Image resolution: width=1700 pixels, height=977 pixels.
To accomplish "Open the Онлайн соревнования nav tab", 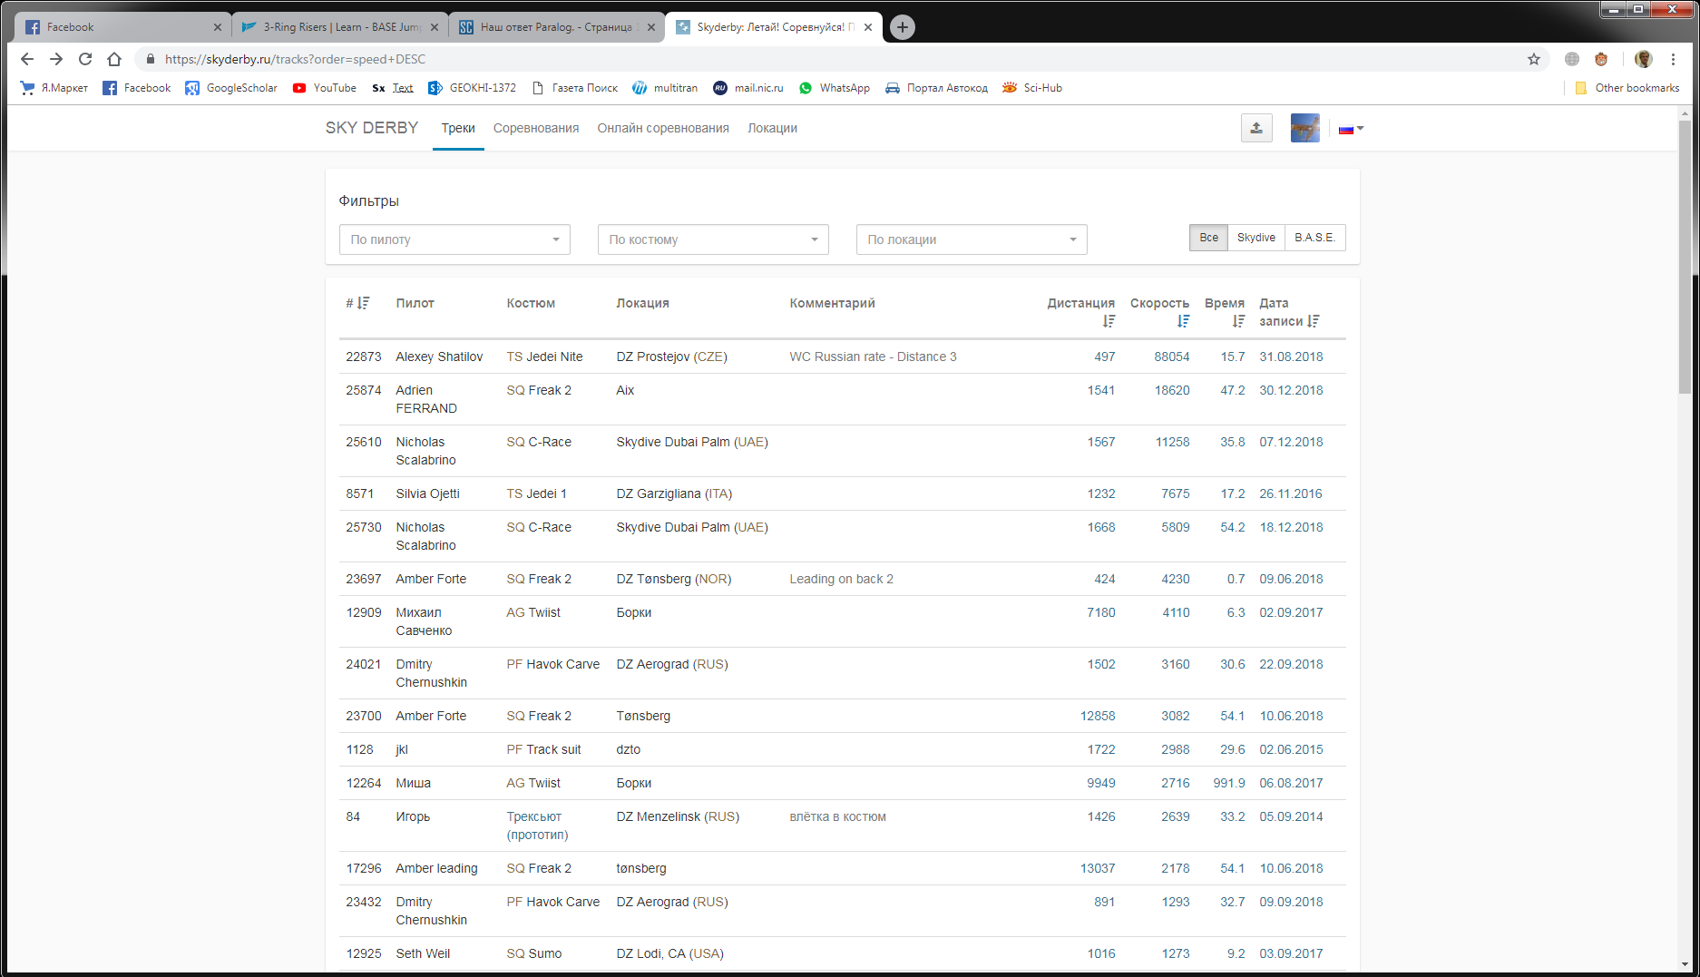I will tap(663, 128).
